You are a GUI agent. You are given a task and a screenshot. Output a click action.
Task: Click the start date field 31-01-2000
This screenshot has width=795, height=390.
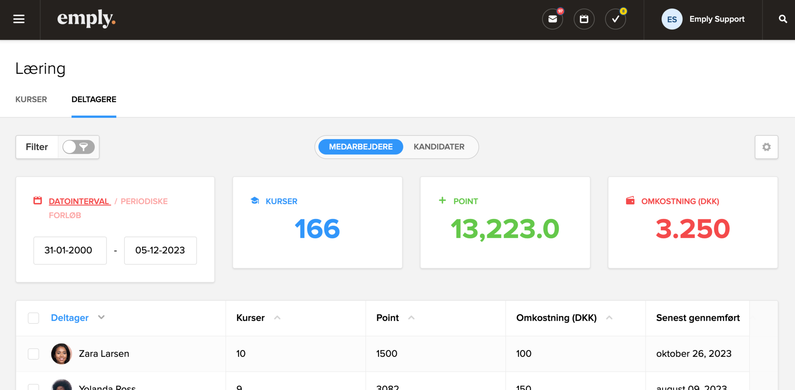[70, 250]
